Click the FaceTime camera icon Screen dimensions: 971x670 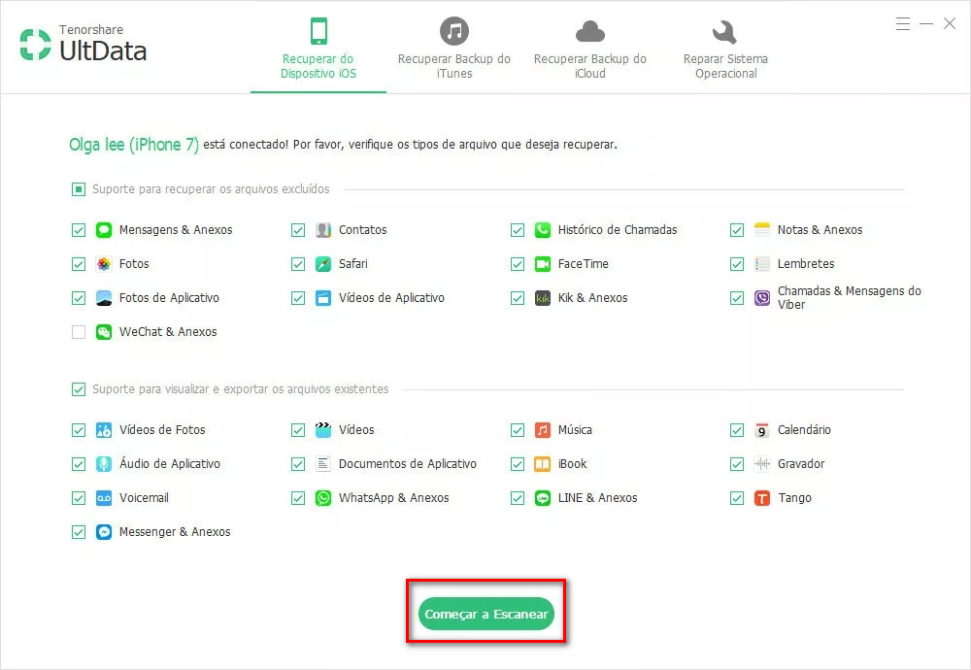click(543, 264)
